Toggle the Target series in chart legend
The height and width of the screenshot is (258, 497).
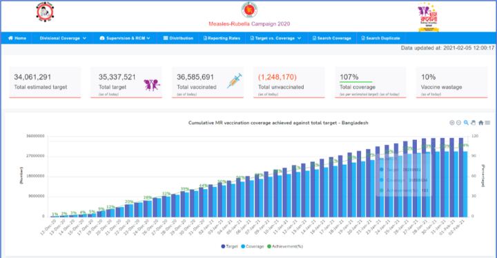click(x=229, y=246)
